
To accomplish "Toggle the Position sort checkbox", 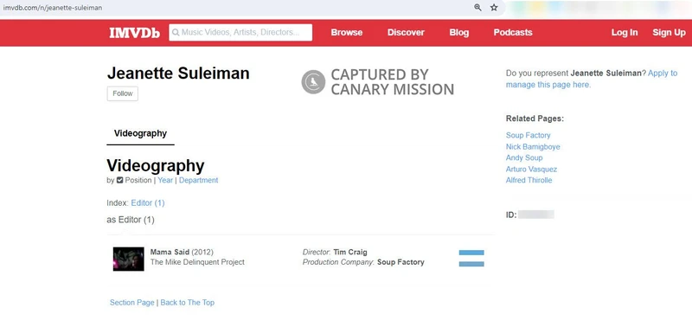I will coord(120,181).
